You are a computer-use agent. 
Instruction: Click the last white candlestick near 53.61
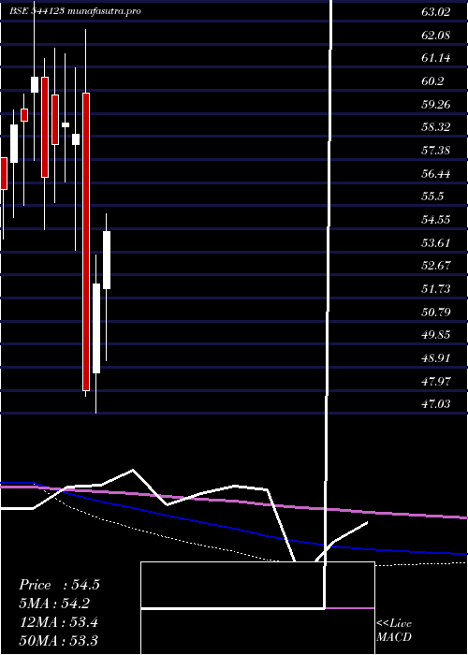point(107,260)
